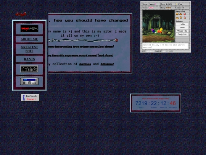Click the pet's Fire element label

tap(180, 4)
